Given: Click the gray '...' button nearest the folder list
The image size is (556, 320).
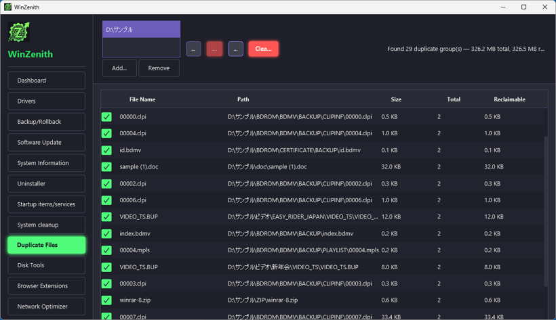Looking at the screenshot, I should click(194, 49).
